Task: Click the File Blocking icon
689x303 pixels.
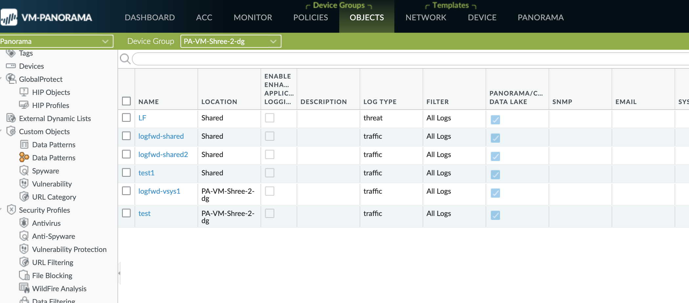Action: coord(24,275)
